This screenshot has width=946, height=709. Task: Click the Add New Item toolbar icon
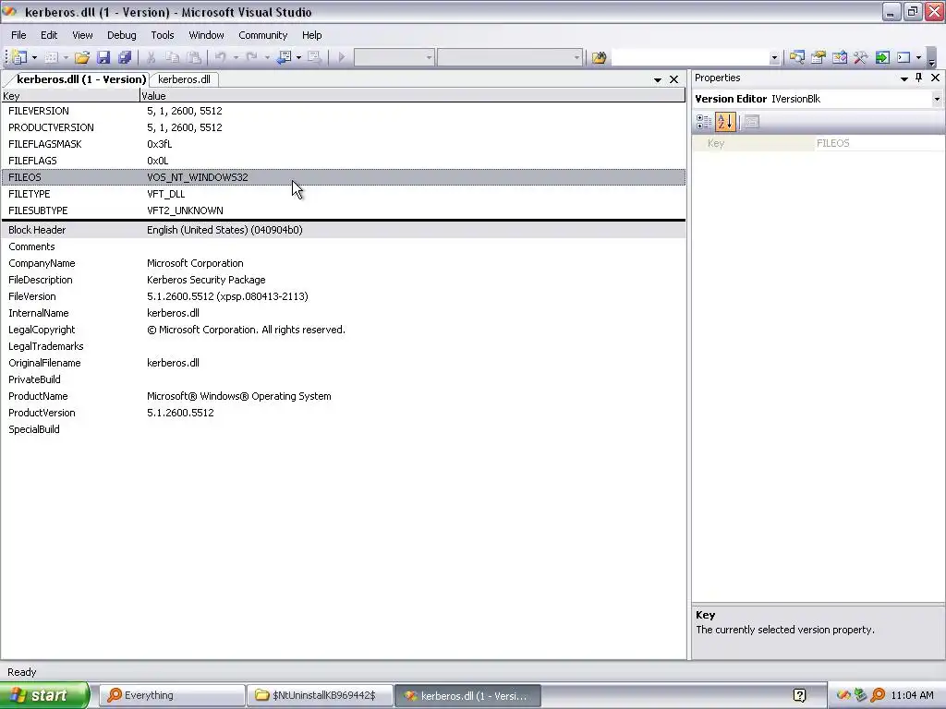click(x=52, y=57)
